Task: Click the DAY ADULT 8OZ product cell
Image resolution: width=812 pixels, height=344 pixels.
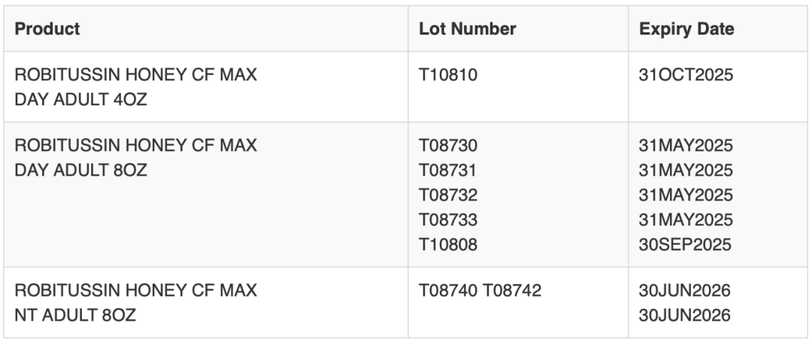Action: pos(206,195)
